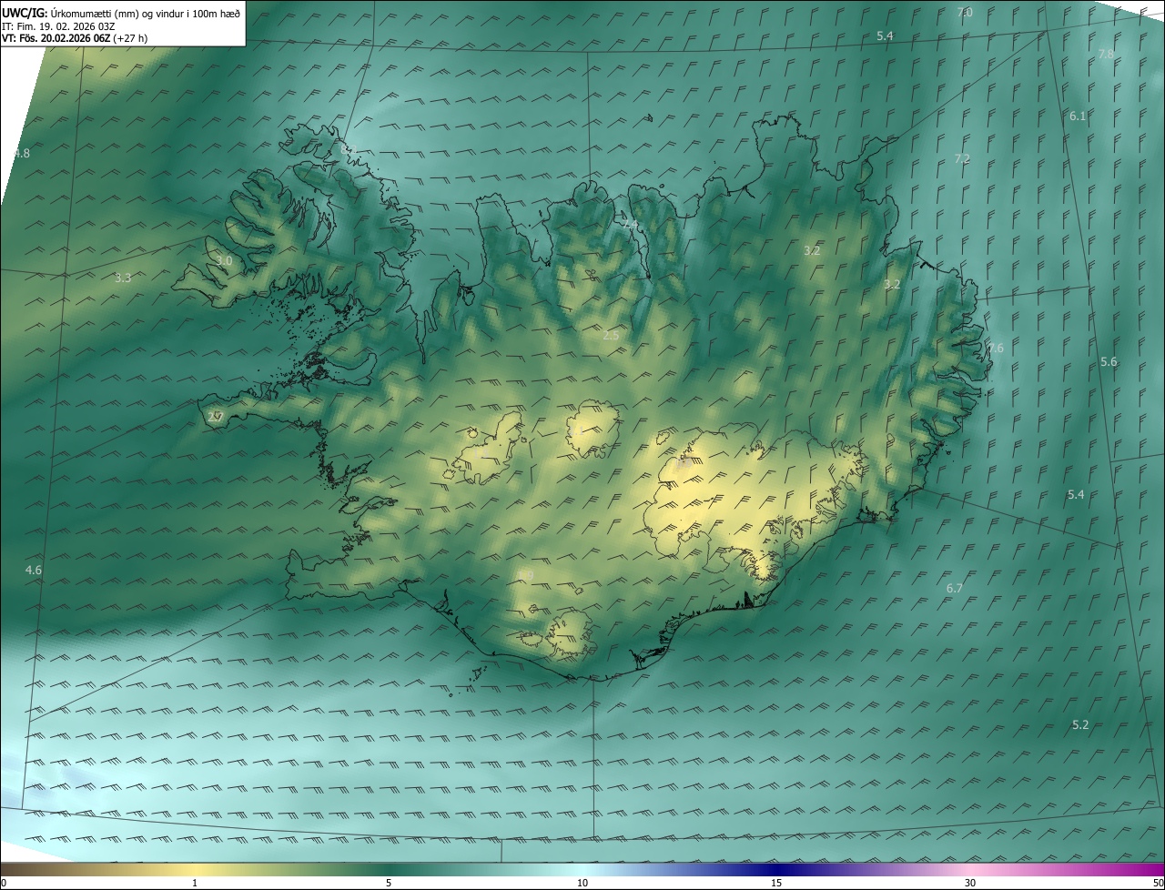1165x890 pixels.
Task: Click the valid time 'VT: Fös. 20.02.2026 06Z (+27 h)'
Action: pos(75,38)
